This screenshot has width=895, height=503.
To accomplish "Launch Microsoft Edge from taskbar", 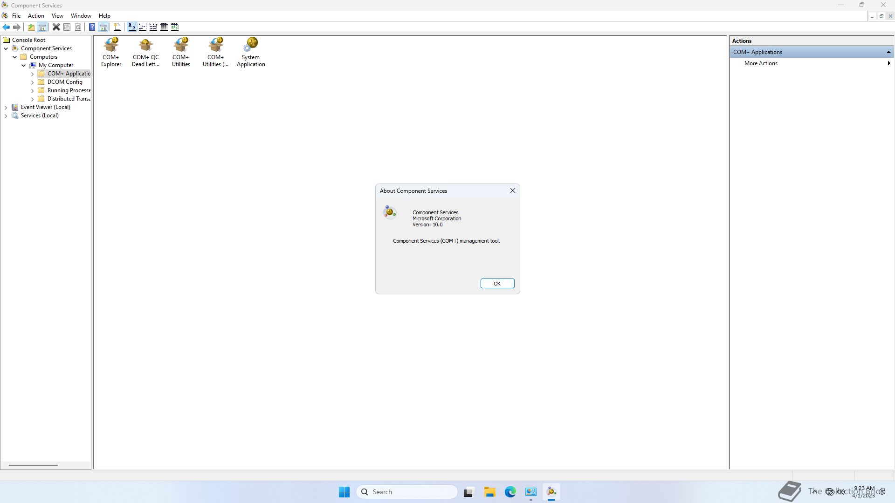I will (x=510, y=492).
